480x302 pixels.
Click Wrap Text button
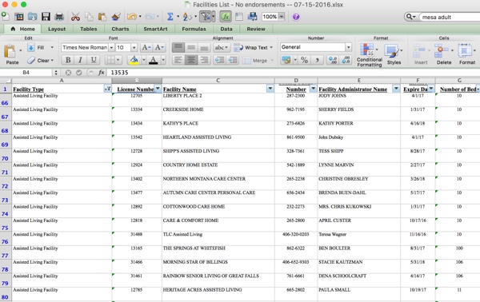[253, 47]
